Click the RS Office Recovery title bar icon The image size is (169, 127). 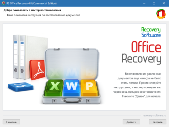click(4, 3)
